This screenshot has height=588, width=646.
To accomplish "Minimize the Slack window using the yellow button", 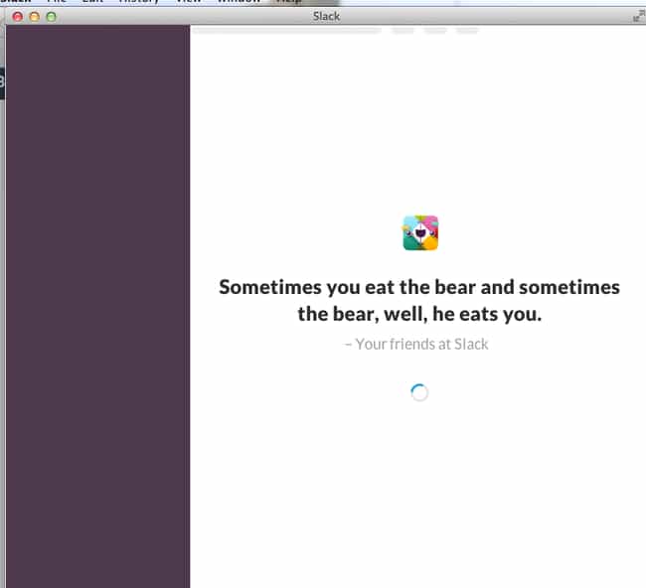I will click(x=34, y=17).
